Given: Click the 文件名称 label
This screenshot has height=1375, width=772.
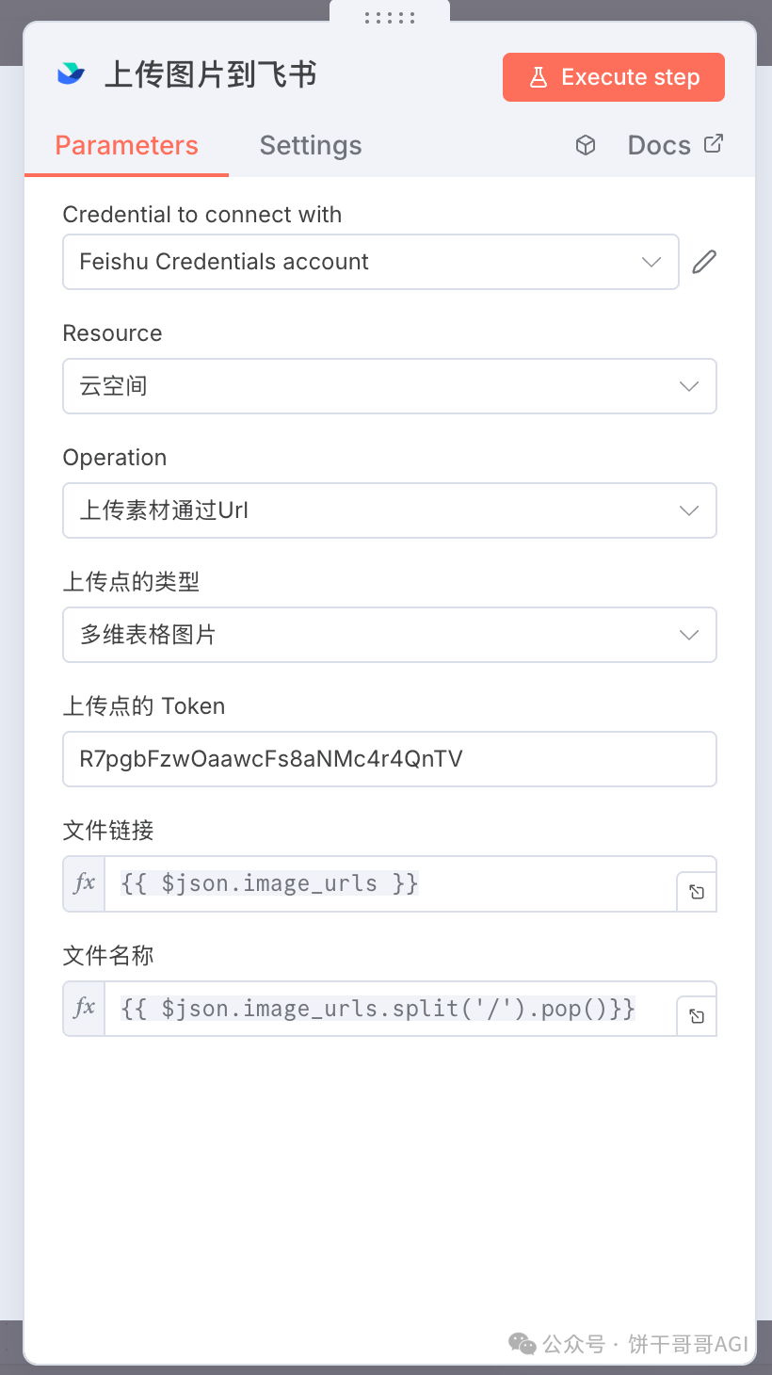Looking at the screenshot, I should 108,956.
